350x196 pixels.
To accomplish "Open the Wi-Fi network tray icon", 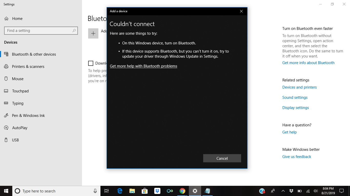I will point(308,191).
